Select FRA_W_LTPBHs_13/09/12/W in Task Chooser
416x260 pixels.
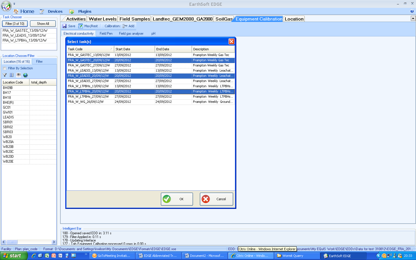pos(29,40)
